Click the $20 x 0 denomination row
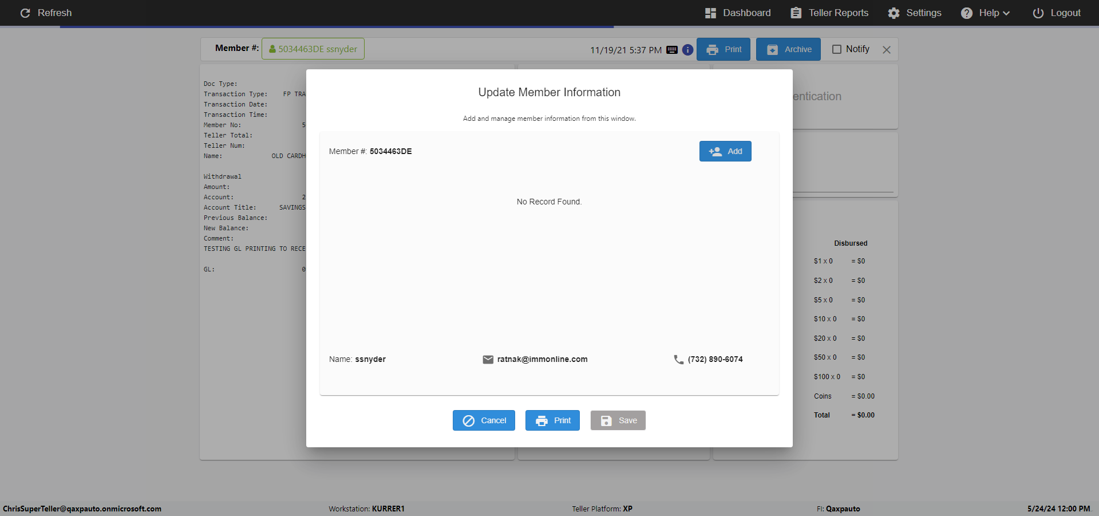The image size is (1099, 516). coord(840,338)
